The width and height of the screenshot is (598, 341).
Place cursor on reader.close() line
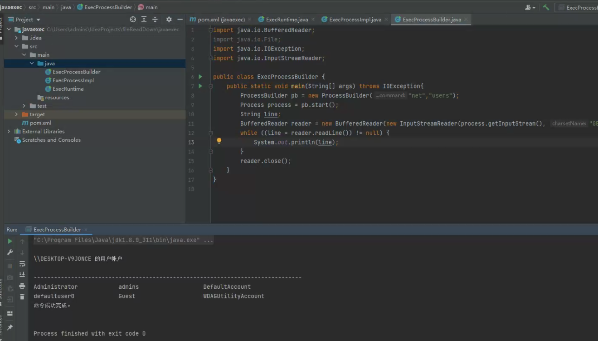point(265,161)
